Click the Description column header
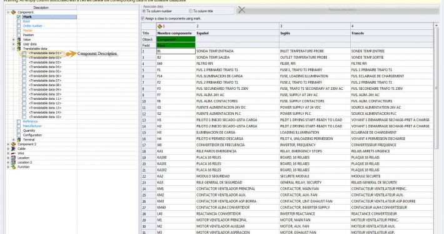 pyautogui.click(x=41, y=7)
